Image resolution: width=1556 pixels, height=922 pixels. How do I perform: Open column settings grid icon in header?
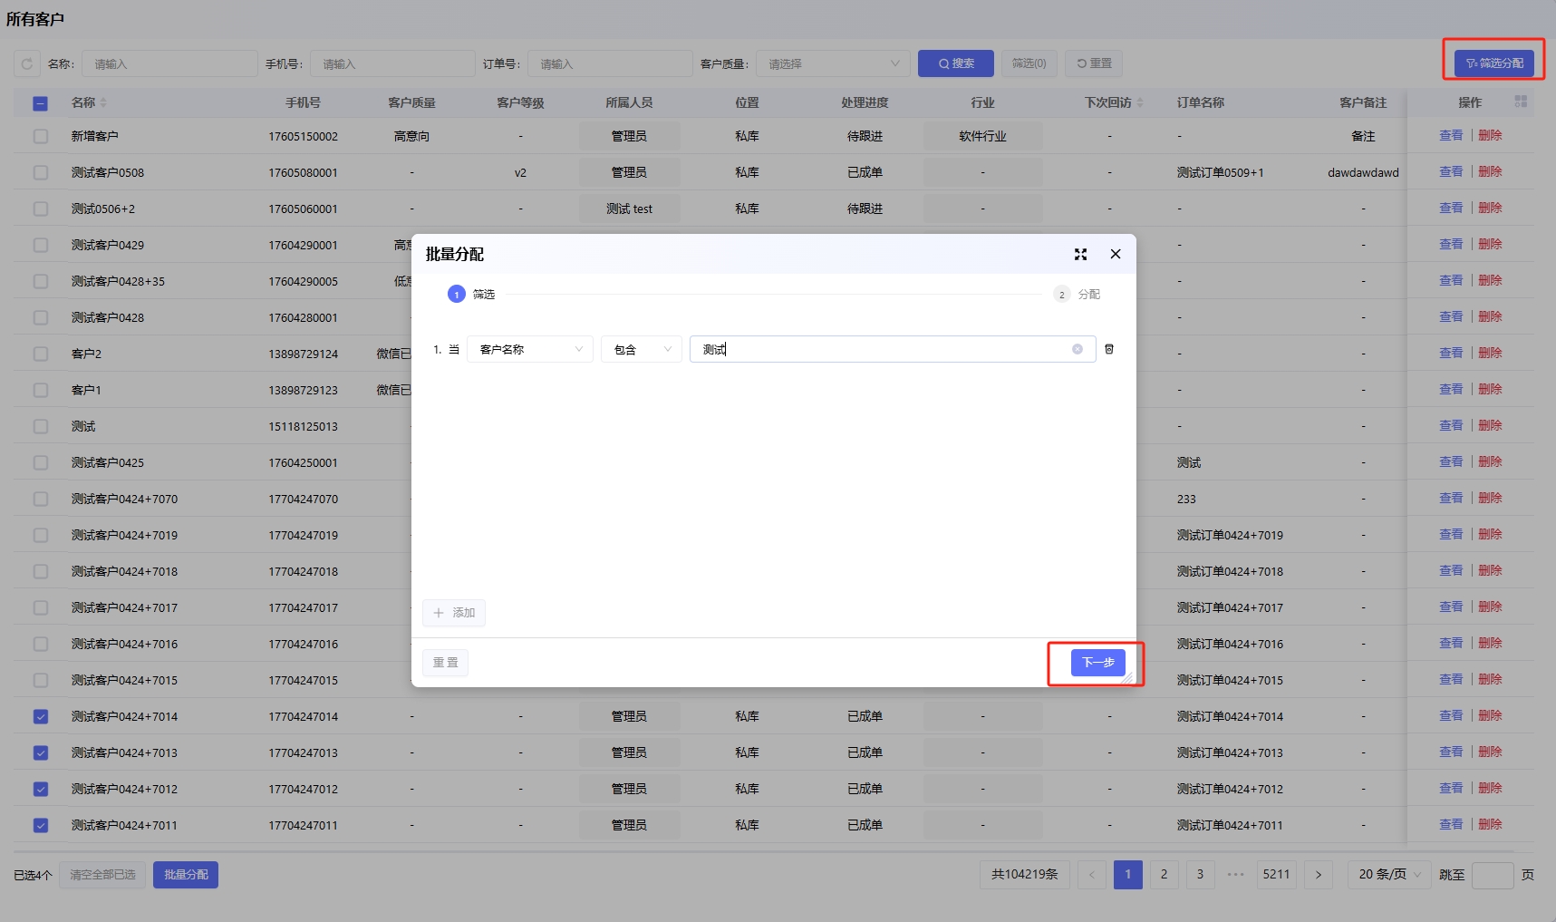point(1521,102)
